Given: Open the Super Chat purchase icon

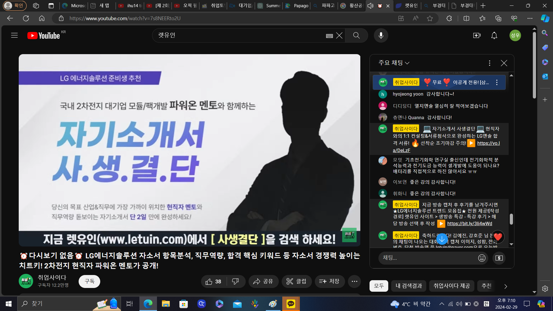Looking at the screenshot, I should (x=499, y=258).
